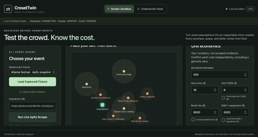Focus the Staff + equipment ($) field
Viewport: 258px width, 137px height.
pyautogui.click(x=235, y=112)
